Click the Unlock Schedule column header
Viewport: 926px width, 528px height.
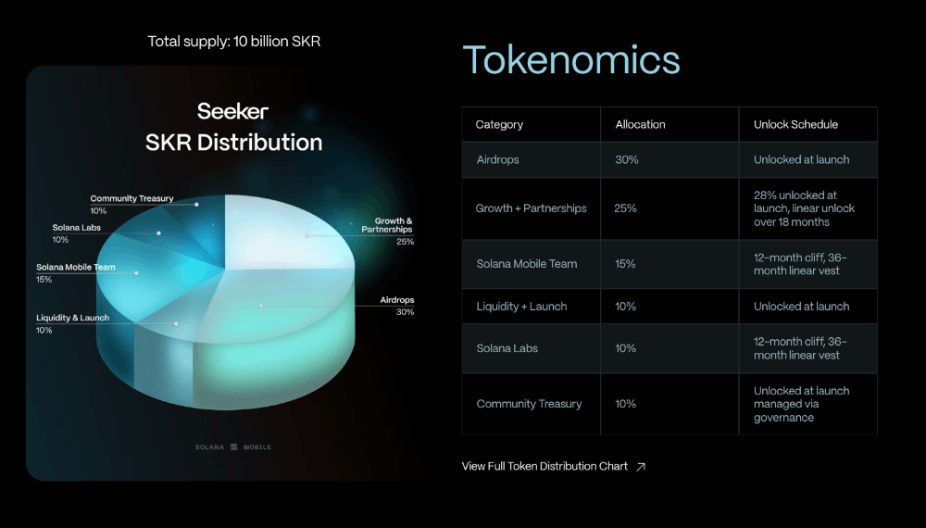point(795,125)
